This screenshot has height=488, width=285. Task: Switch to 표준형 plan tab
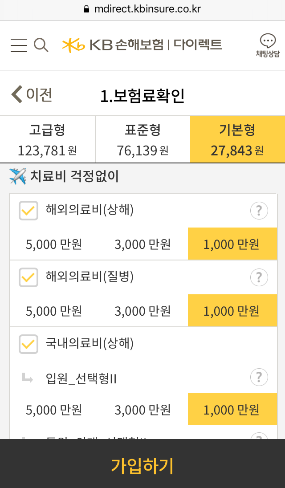point(142,139)
